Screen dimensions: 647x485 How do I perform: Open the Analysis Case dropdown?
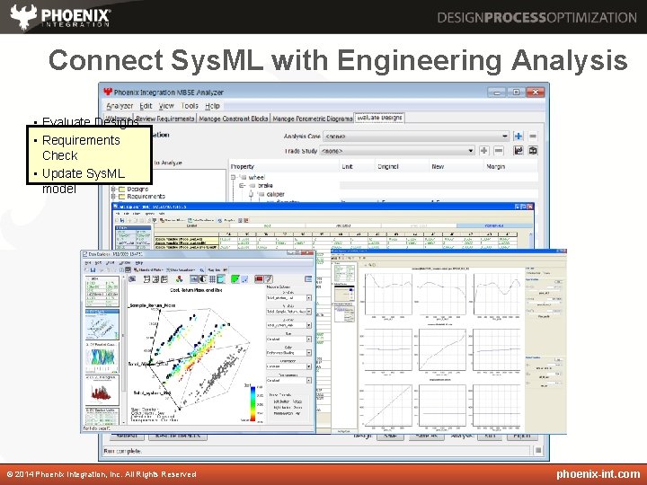tap(416, 137)
